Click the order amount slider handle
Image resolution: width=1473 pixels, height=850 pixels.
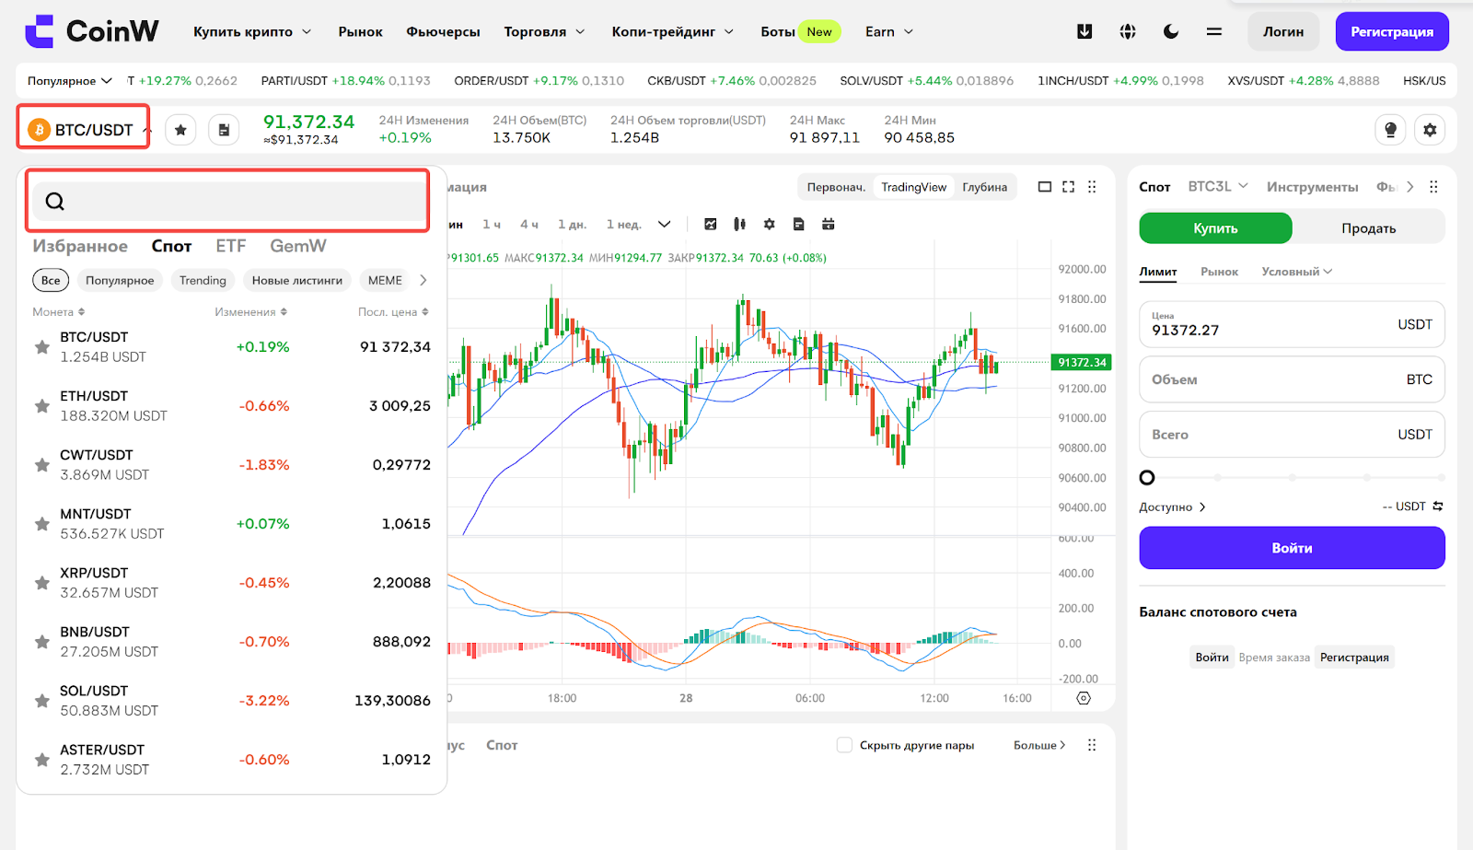[x=1147, y=478]
